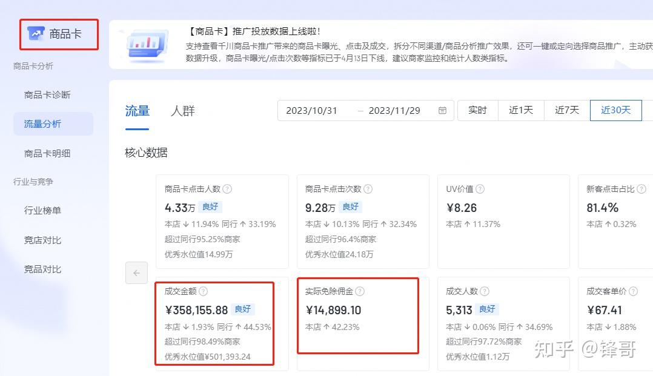The image size is (653, 376).
Task: Click 良好 badge on 商品卡点击人数 card
Action: [210, 207]
